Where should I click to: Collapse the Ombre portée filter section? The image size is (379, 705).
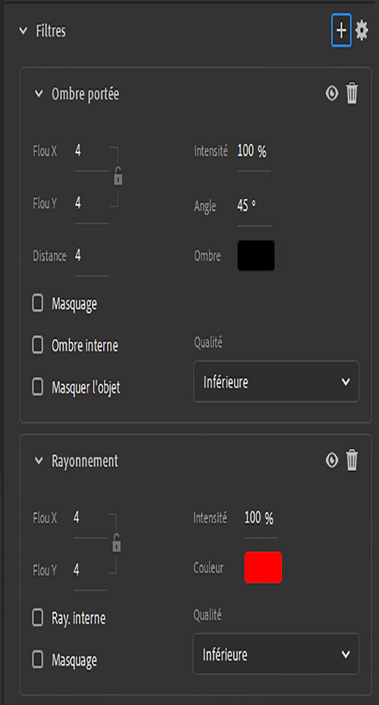pyautogui.click(x=41, y=92)
